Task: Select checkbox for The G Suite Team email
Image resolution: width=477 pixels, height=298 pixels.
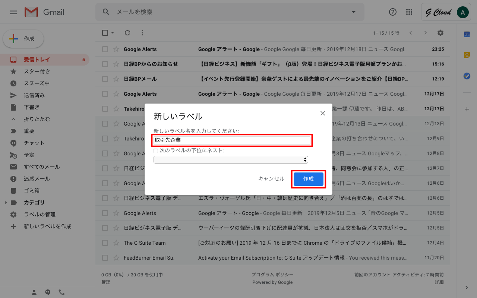Action: coord(105,243)
